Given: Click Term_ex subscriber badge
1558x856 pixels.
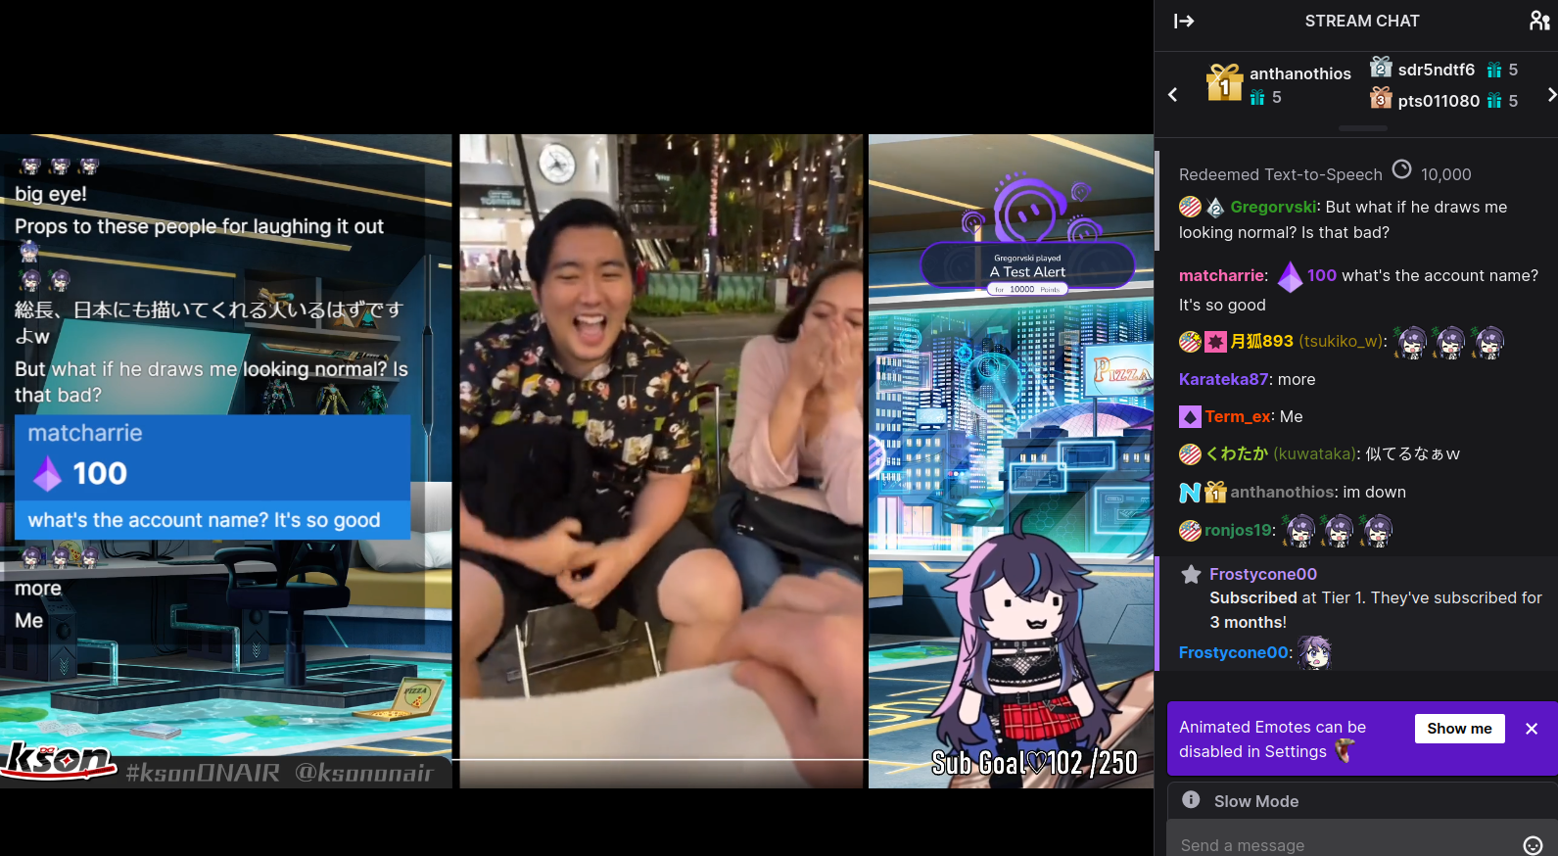Looking at the screenshot, I should tap(1190, 417).
